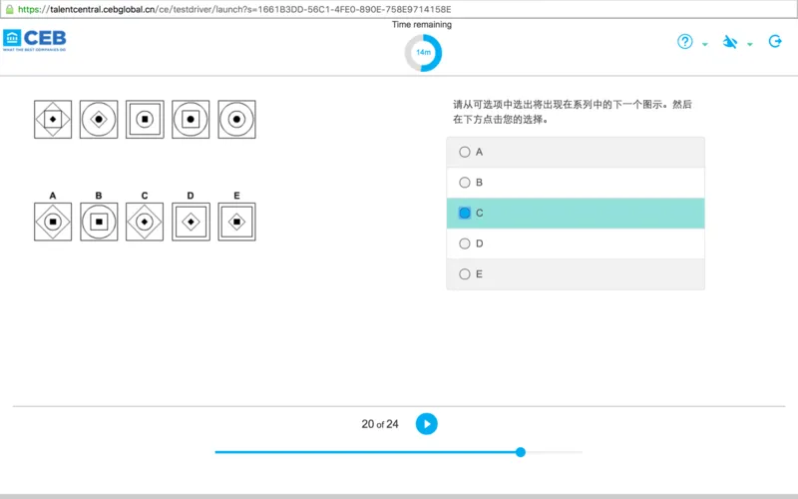The height and width of the screenshot is (499, 798).
Task: Click fifth series figure with concentric circles
Action: tap(236, 119)
